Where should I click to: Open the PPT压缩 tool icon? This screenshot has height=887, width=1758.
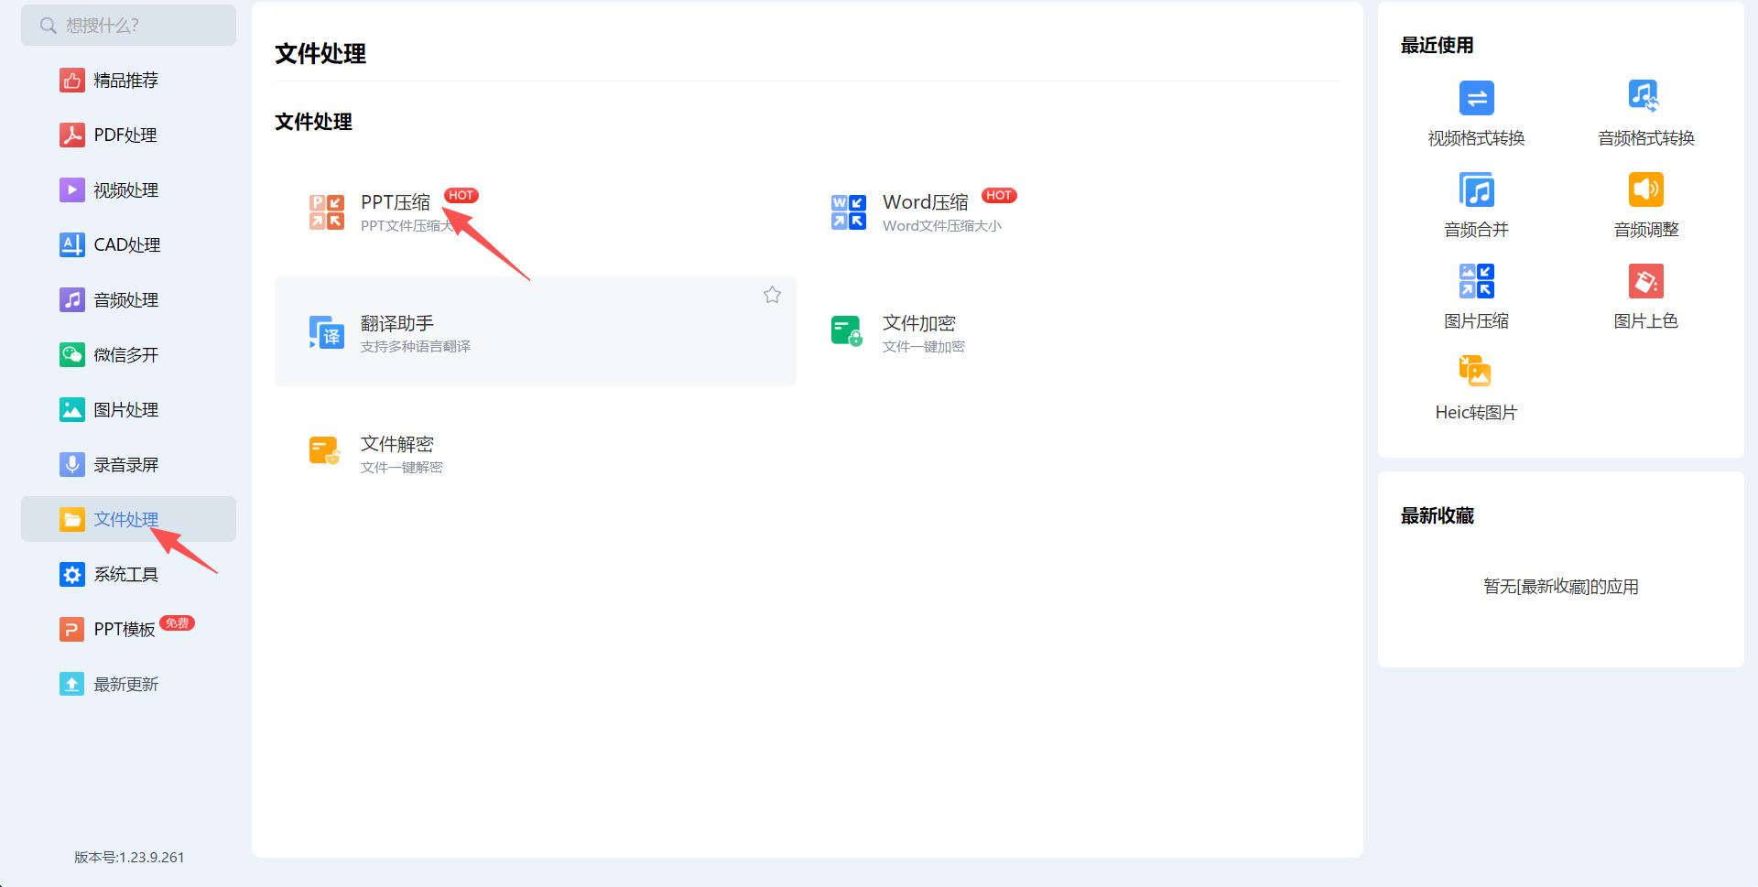pyautogui.click(x=327, y=211)
